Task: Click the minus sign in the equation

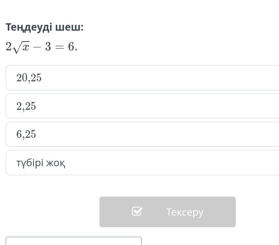Action: (x=37, y=47)
